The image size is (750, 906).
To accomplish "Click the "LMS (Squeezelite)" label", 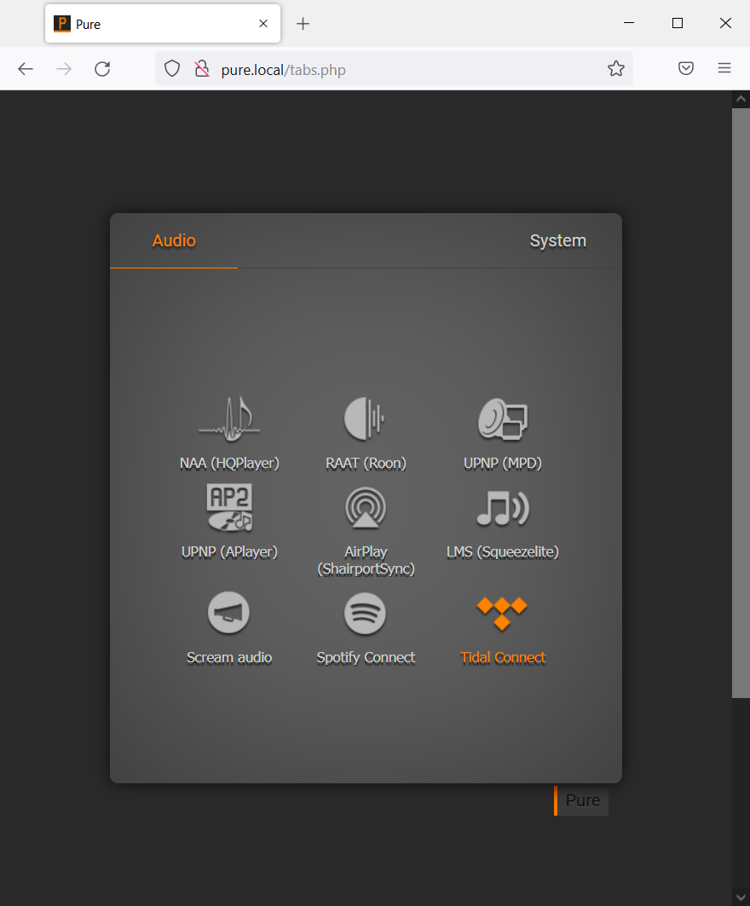I will (503, 551).
